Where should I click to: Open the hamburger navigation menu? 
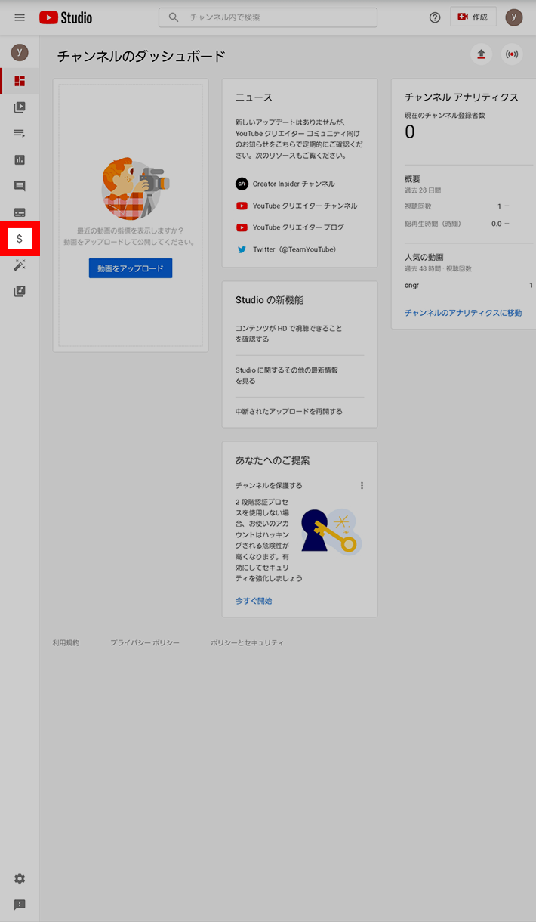coord(20,17)
